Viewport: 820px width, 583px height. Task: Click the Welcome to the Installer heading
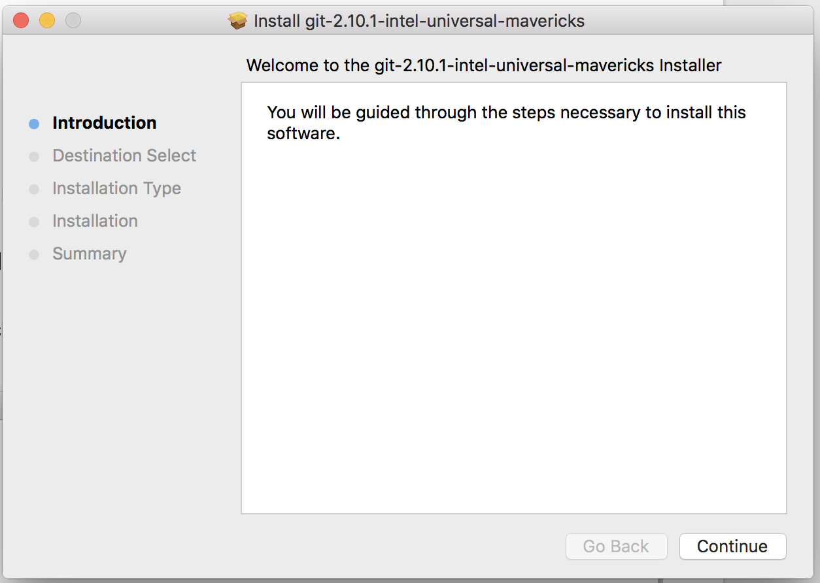click(x=484, y=65)
